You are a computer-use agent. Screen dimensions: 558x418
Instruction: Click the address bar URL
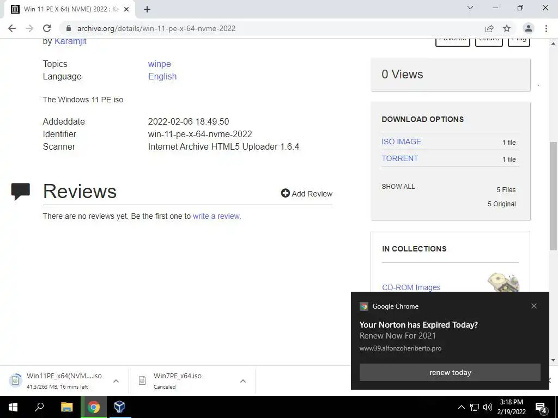pyautogui.click(x=156, y=28)
